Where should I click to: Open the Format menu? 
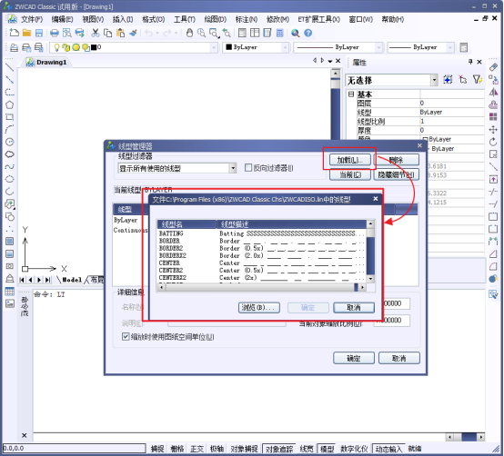pos(154,19)
